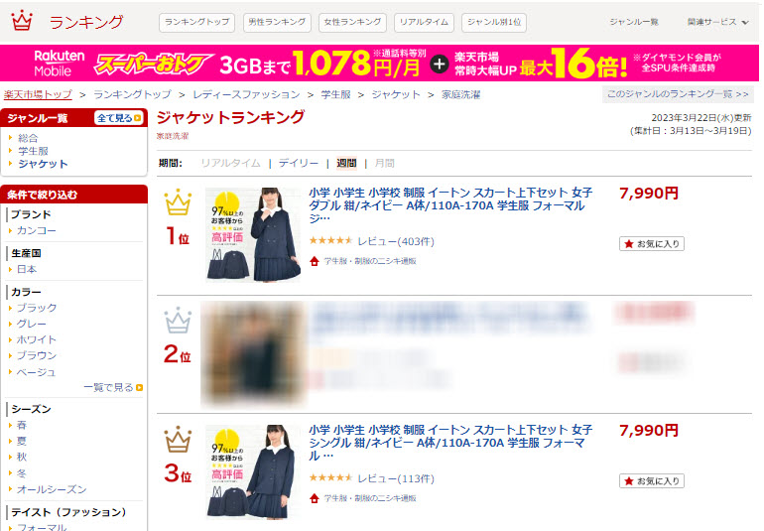Screen dimensions: 764x531
Task: Open the 女性ランキング tab
Action: click(352, 23)
